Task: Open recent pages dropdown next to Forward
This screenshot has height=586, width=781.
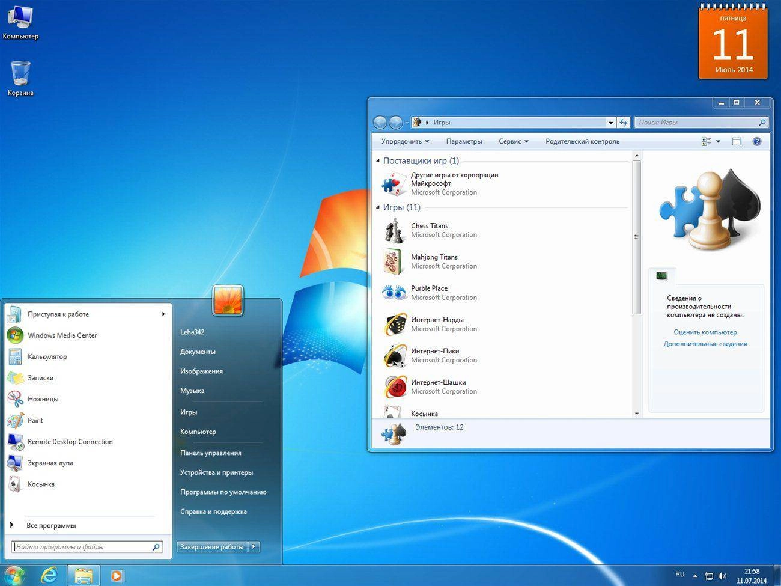Action: 407,123
